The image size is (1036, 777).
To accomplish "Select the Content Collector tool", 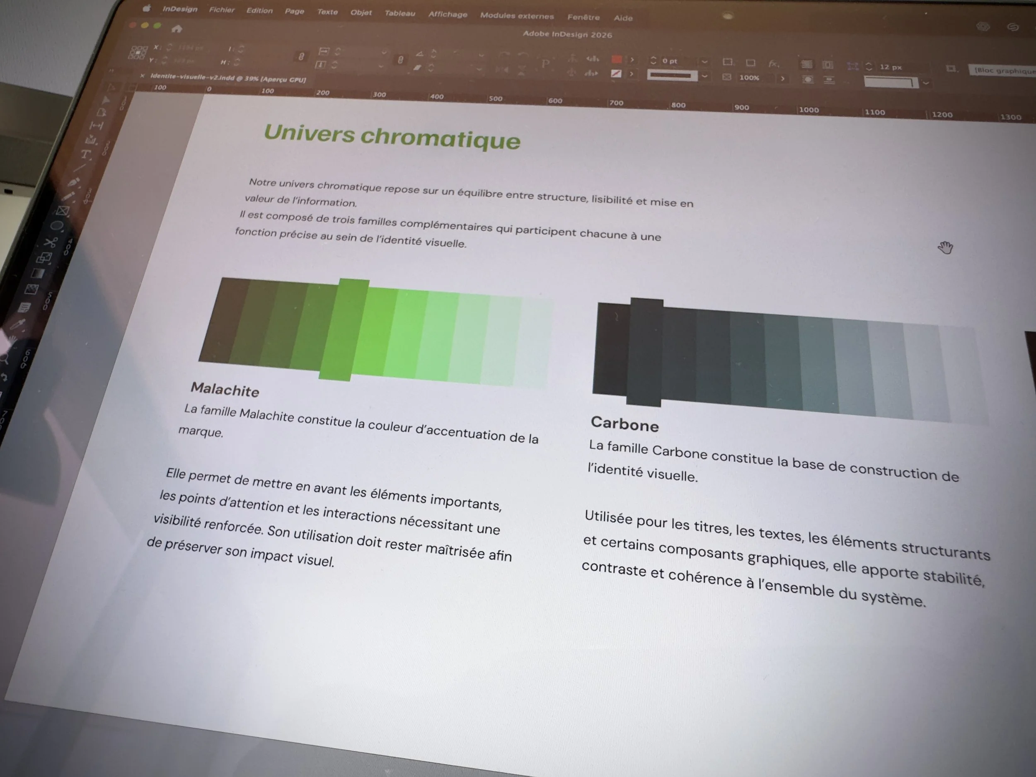I will [x=91, y=140].
